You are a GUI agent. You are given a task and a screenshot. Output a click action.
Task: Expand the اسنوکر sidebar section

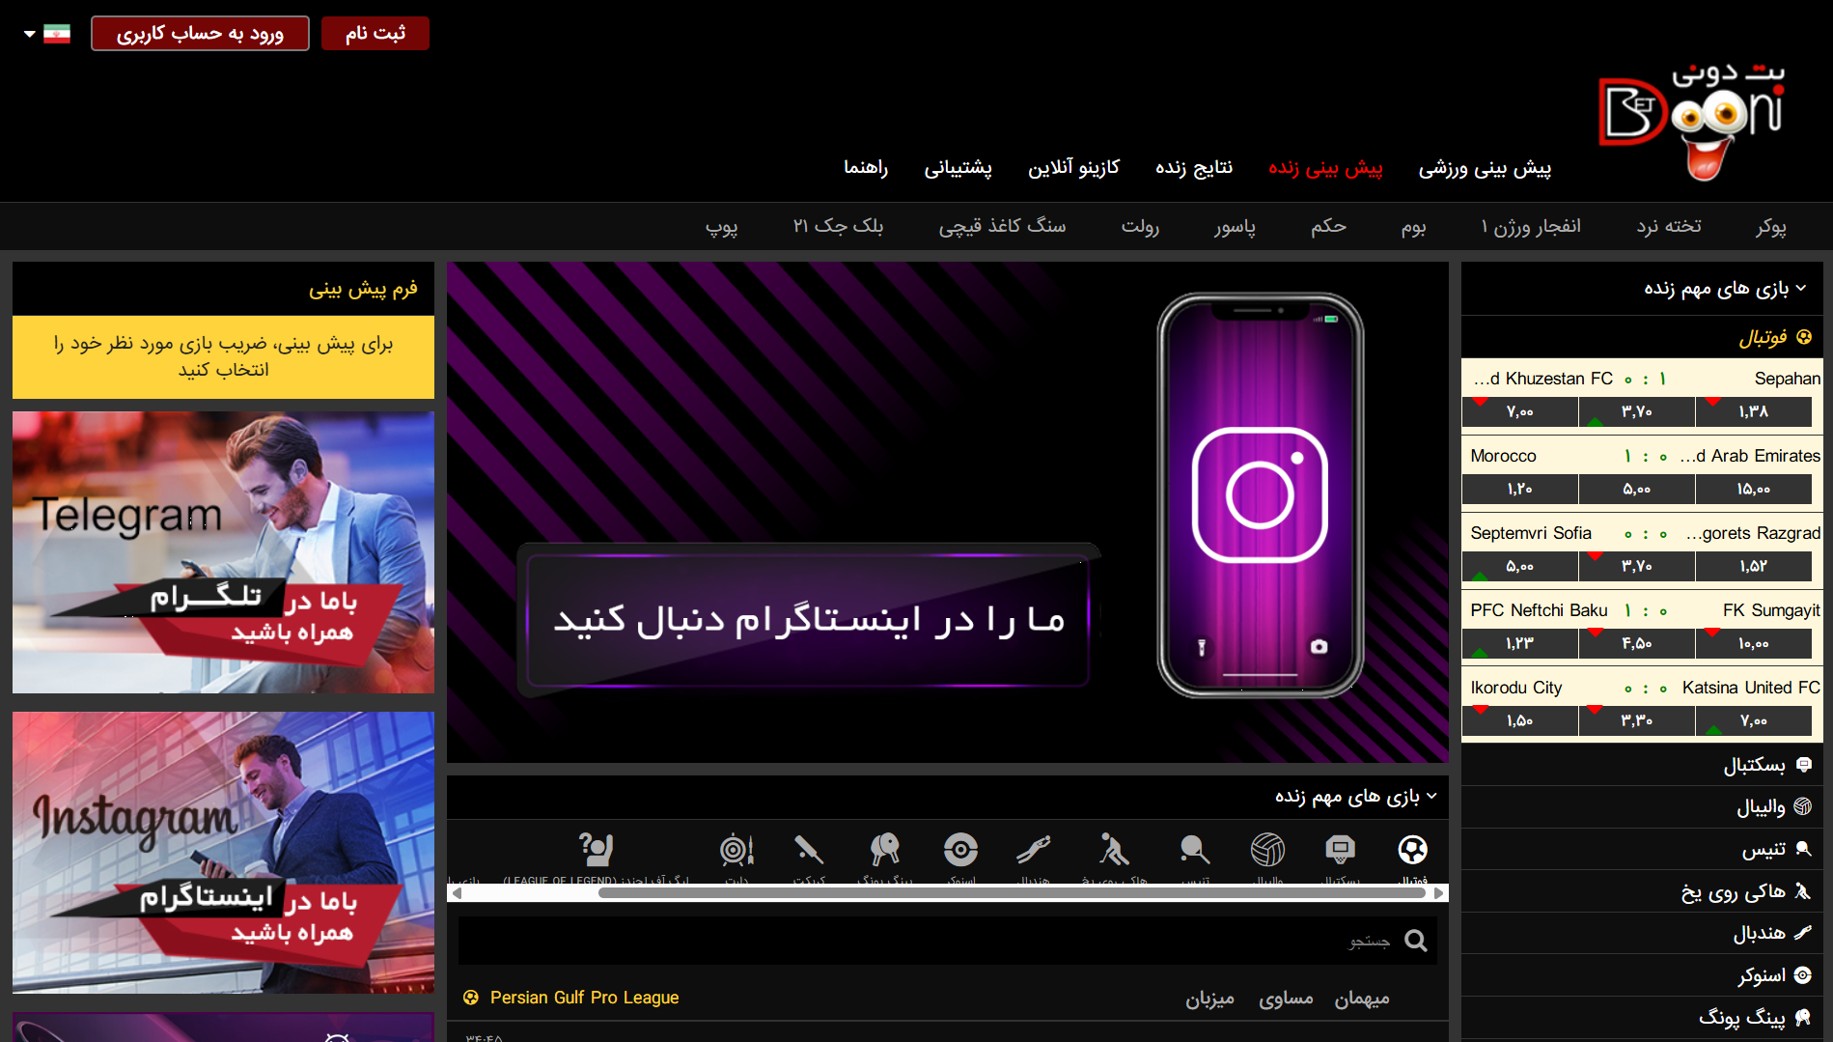(1642, 975)
